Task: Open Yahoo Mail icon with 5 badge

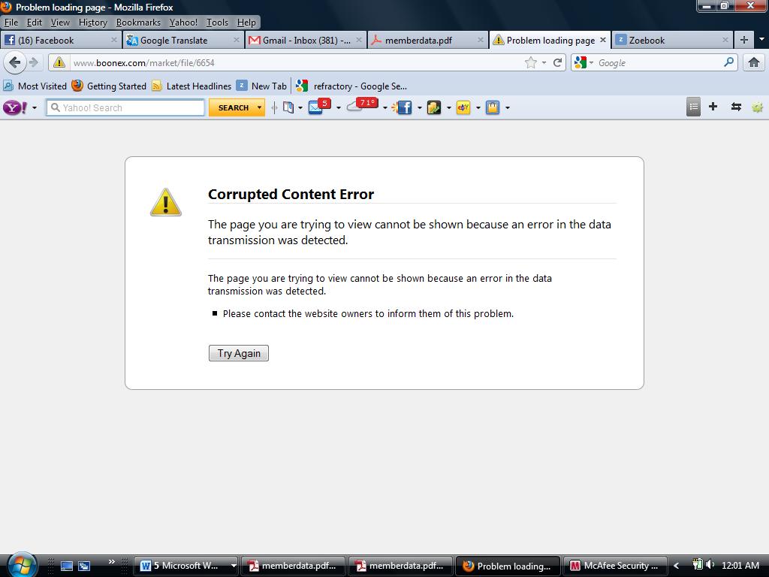Action: click(x=319, y=106)
